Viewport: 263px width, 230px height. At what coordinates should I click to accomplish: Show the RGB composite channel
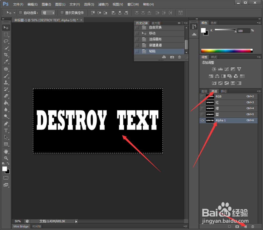[202, 97]
